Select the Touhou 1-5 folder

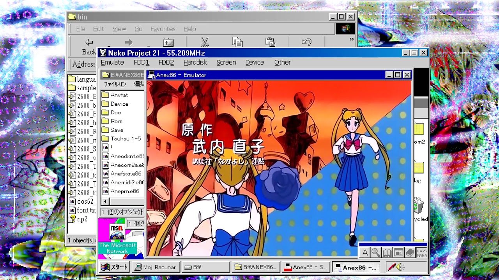[x=121, y=139]
